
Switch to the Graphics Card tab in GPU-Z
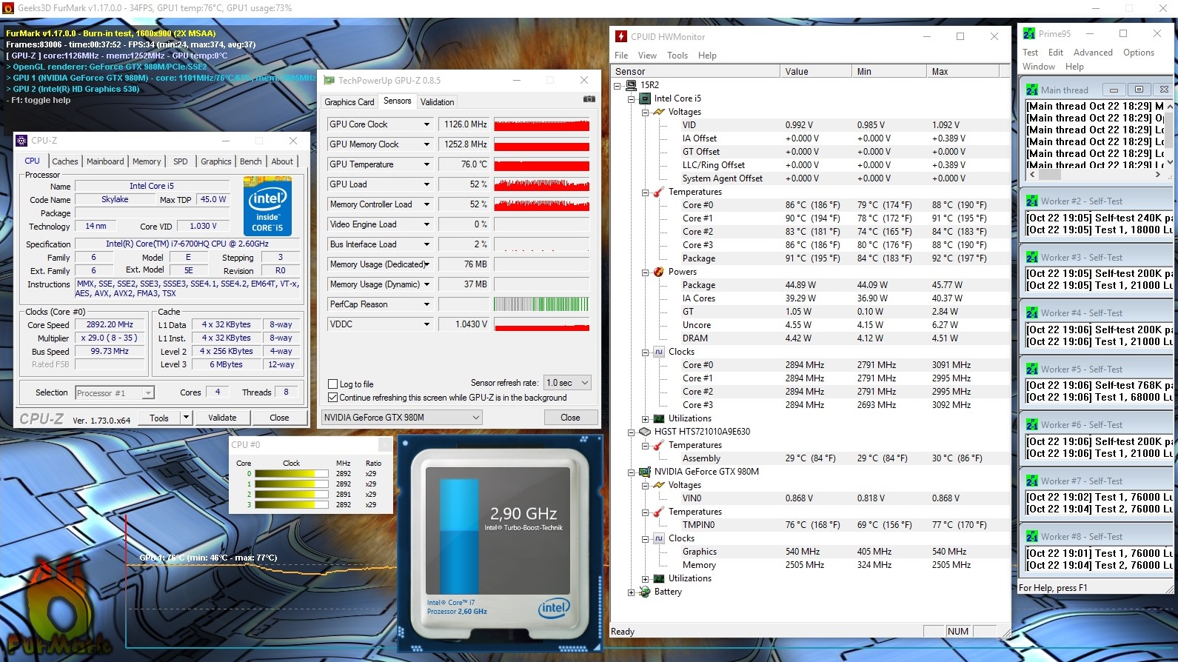(x=349, y=102)
